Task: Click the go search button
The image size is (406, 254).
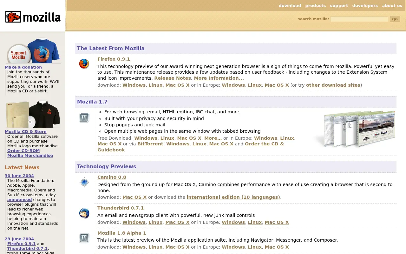Action: [395, 19]
